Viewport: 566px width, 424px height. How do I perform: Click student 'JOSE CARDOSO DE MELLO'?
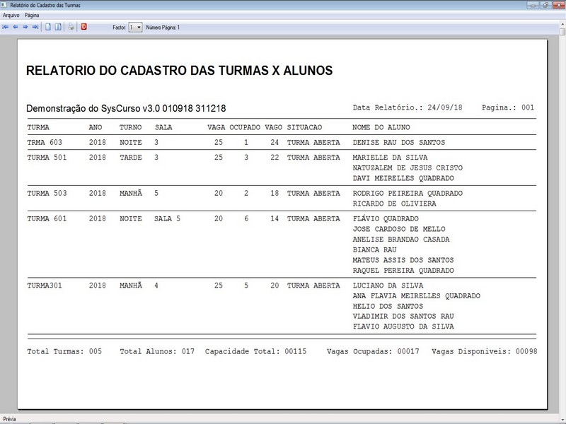coord(399,229)
